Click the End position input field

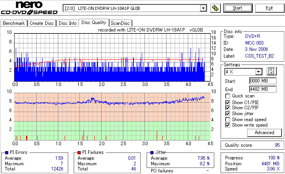point(263,89)
